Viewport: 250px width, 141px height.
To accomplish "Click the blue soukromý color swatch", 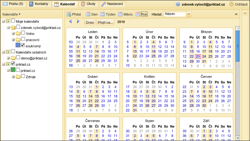I will click(x=18, y=45).
